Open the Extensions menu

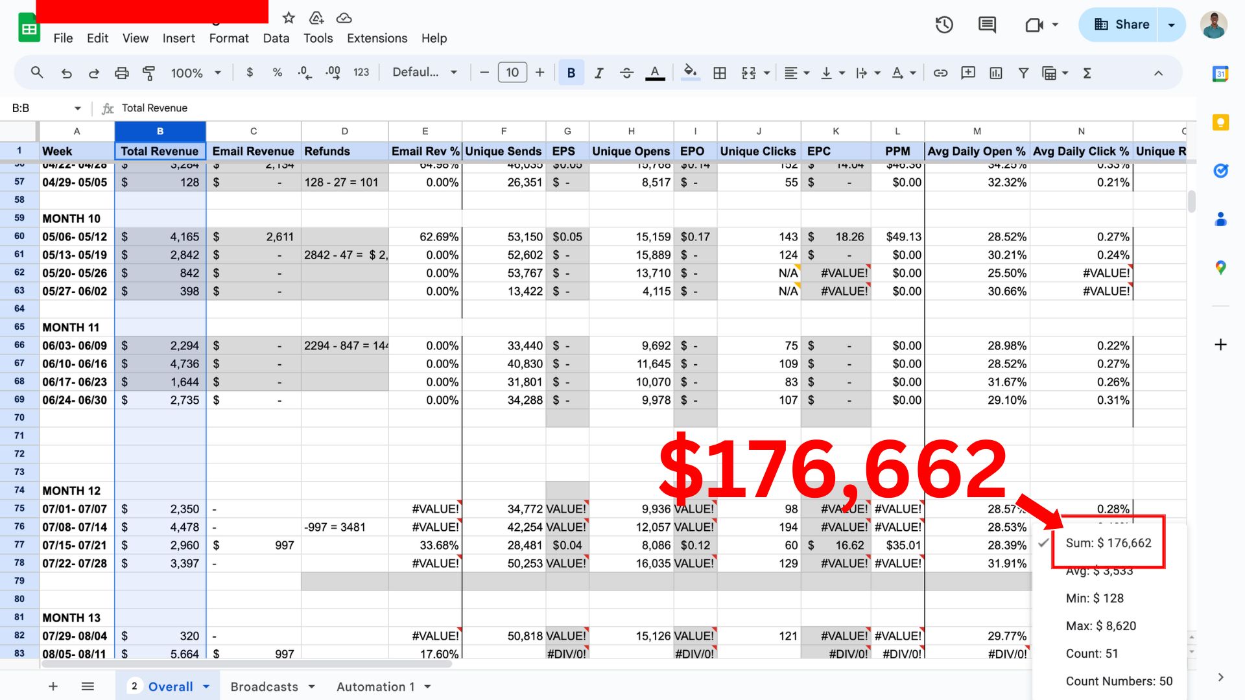[377, 38]
